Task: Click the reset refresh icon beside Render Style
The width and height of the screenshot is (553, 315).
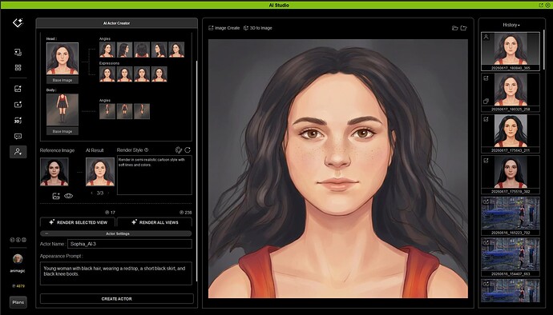Action: [x=188, y=150]
